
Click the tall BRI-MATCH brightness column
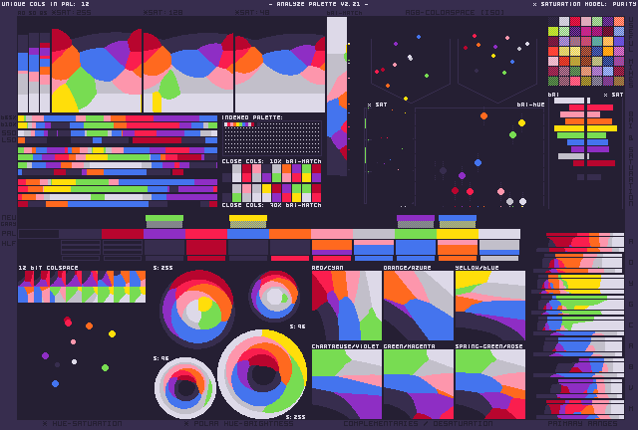click(337, 97)
